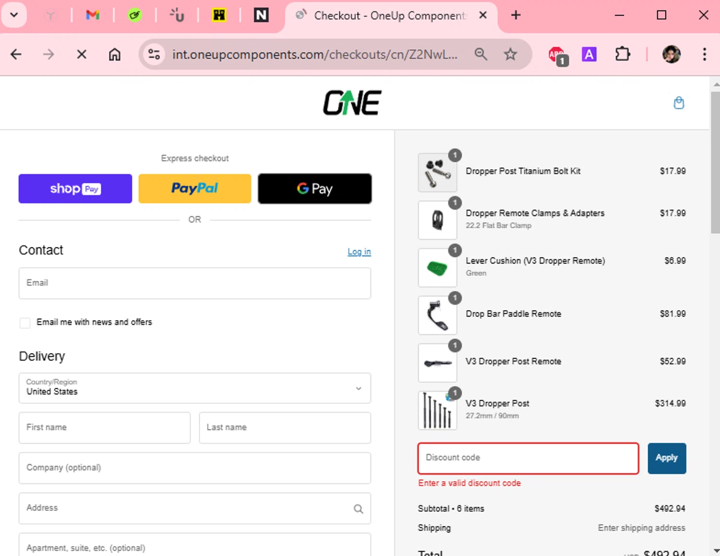Focus the Company (optional) field
720x556 pixels.
click(195, 468)
